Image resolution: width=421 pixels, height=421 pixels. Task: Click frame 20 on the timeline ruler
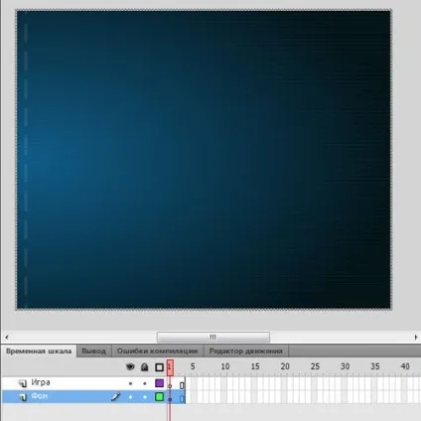pyautogui.click(x=285, y=366)
